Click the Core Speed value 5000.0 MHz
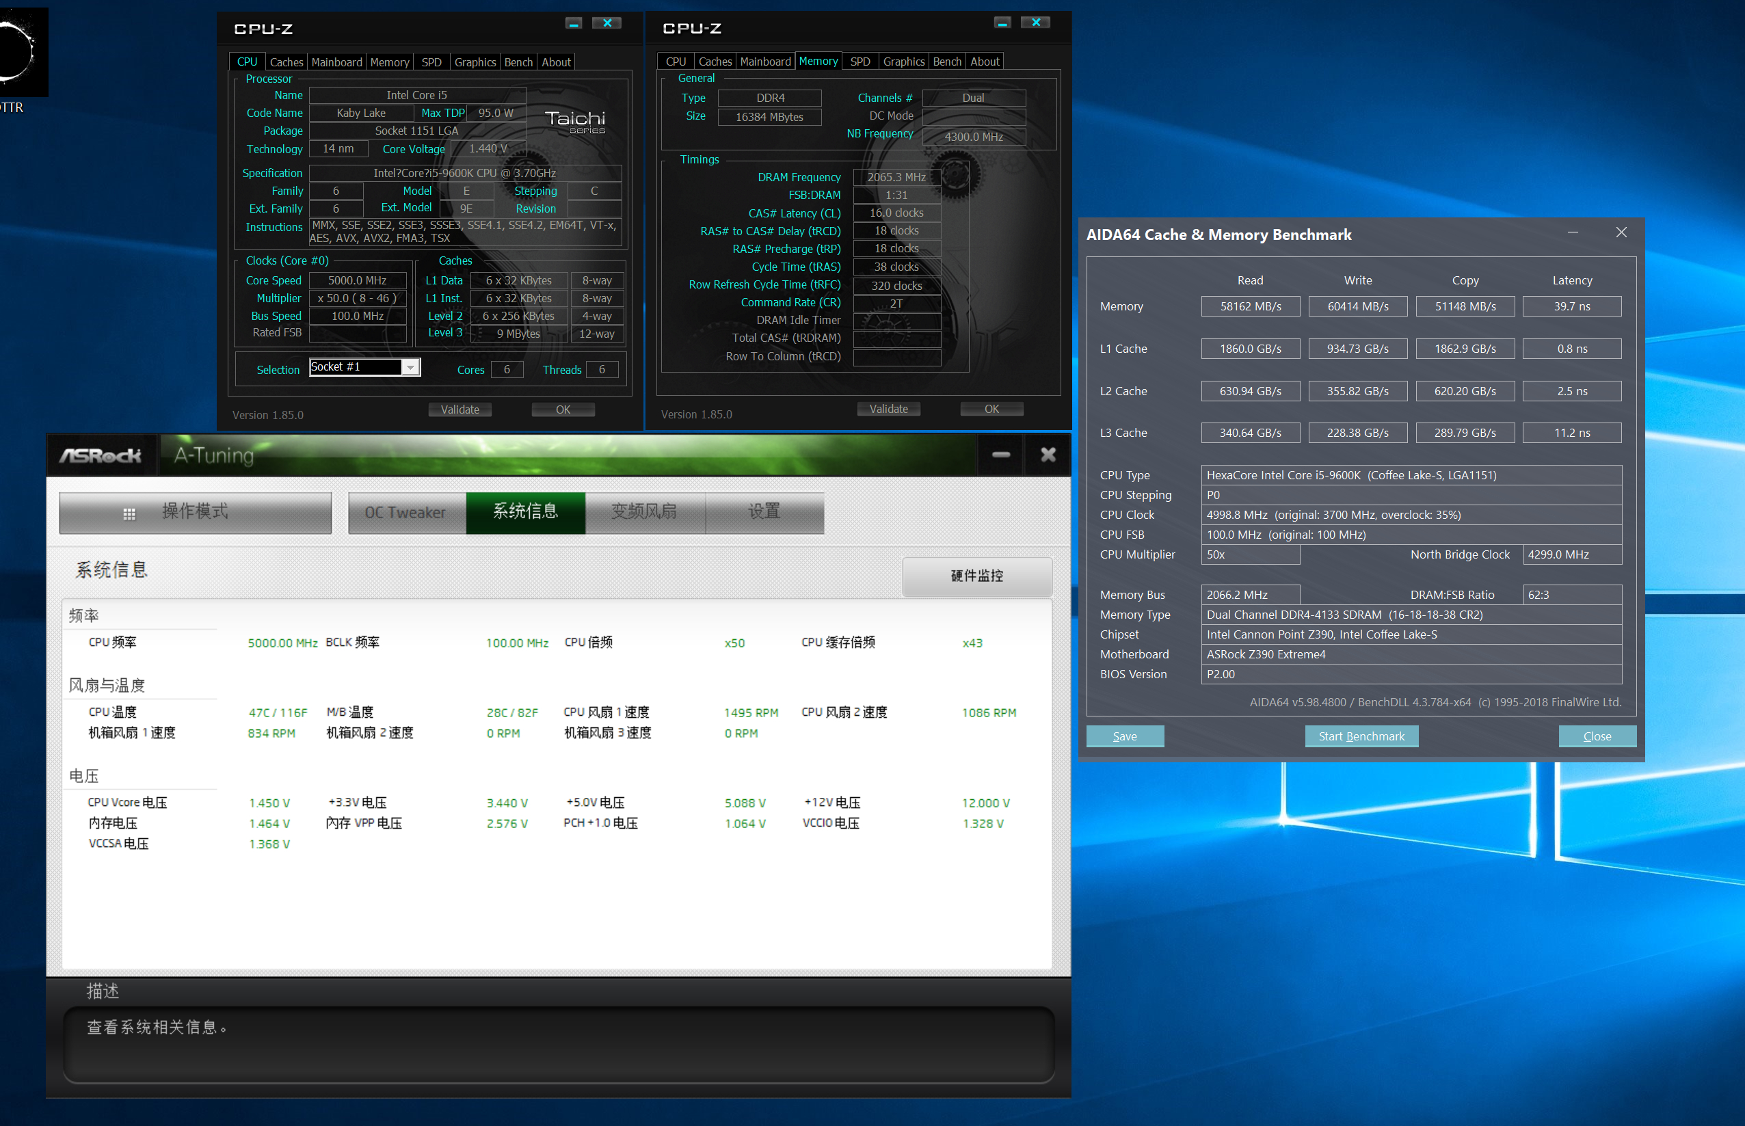The width and height of the screenshot is (1745, 1126). 358,281
